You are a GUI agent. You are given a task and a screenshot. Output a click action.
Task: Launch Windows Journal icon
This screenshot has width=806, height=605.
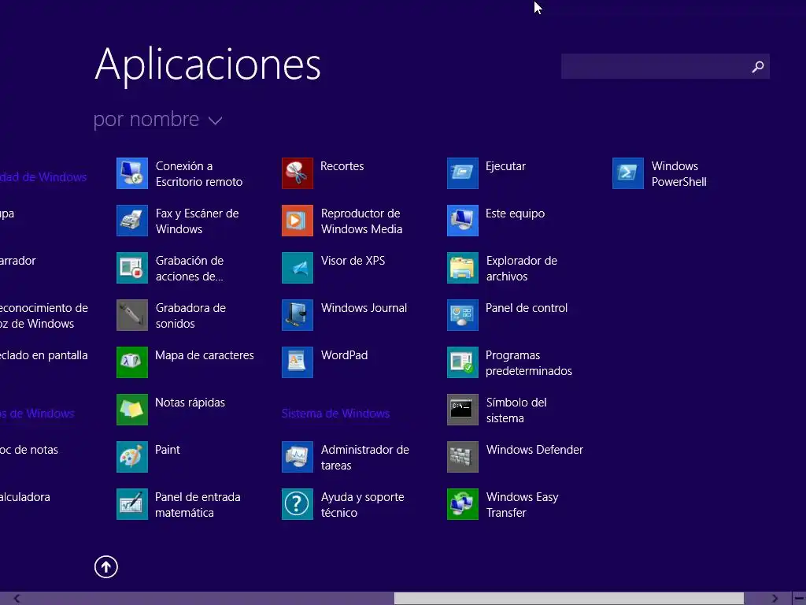click(298, 315)
